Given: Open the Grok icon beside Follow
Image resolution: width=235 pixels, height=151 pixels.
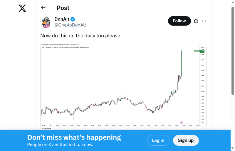Looking at the screenshot, I should [196, 21].
